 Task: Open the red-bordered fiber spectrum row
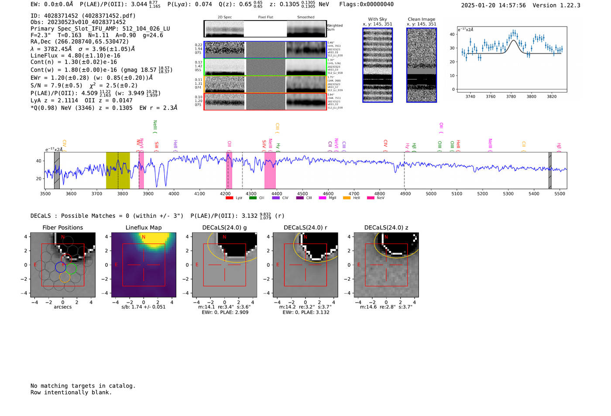click(x=265, y=101)
